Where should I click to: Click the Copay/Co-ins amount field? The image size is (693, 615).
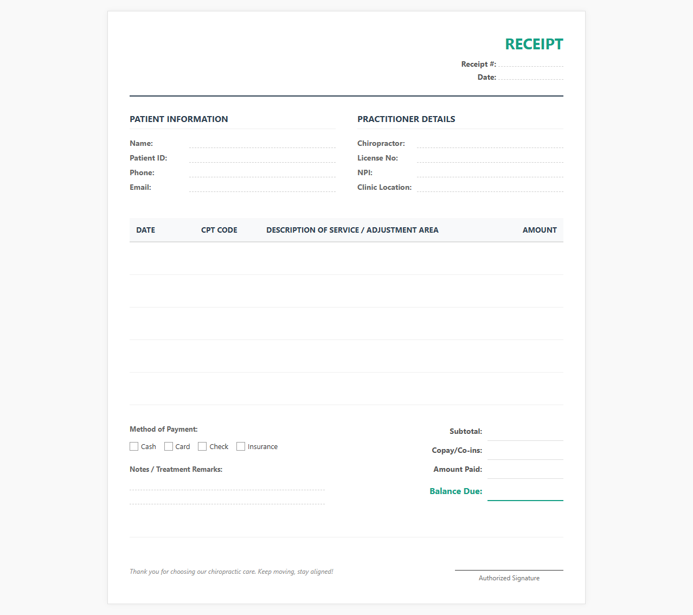click(x=525, y=451)
